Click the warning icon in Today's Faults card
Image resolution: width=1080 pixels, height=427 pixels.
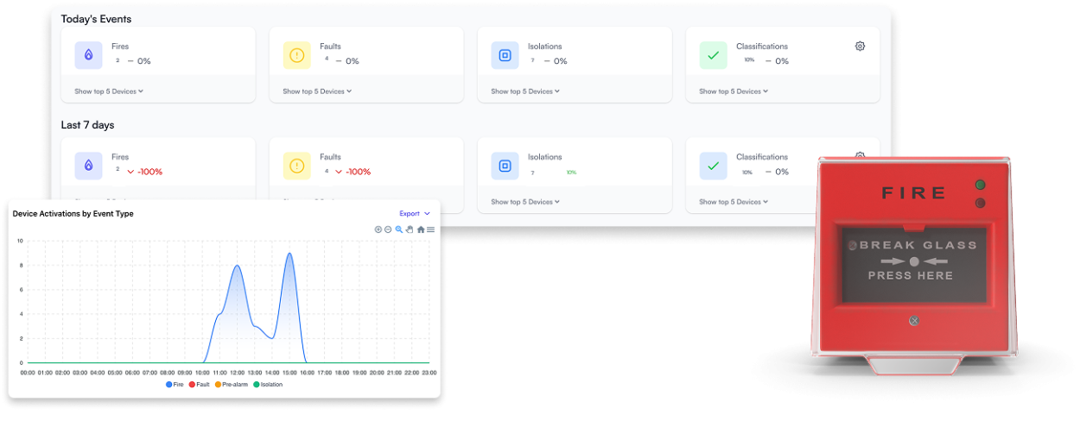coord(297,55)
